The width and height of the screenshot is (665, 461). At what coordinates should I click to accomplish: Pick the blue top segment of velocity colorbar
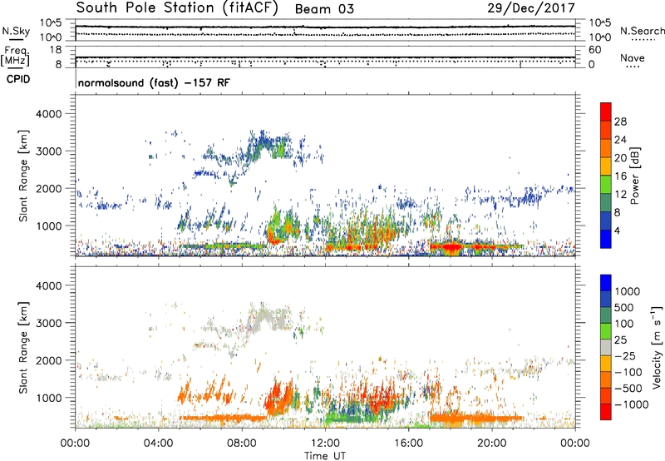[606, 283]
